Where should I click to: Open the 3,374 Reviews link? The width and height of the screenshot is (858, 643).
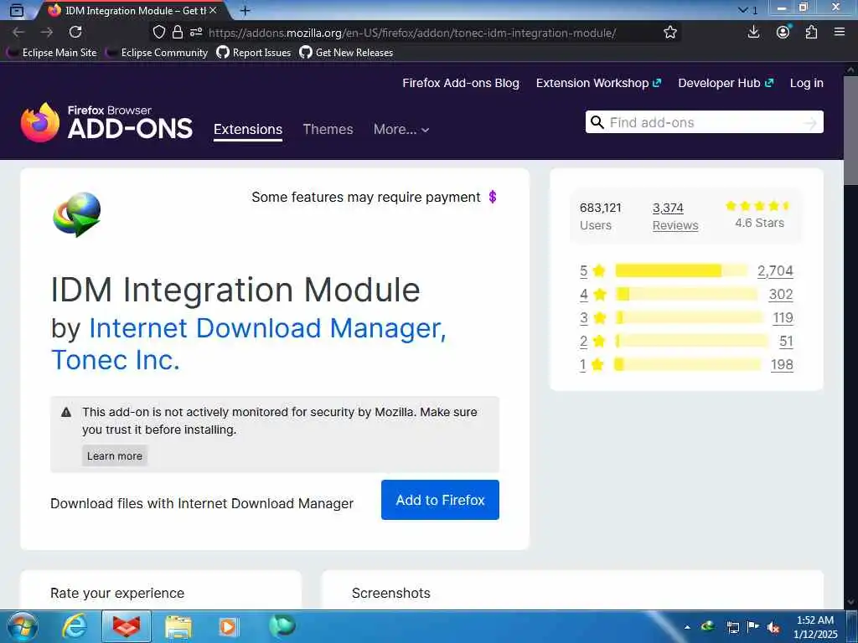[x=675, y=217]
